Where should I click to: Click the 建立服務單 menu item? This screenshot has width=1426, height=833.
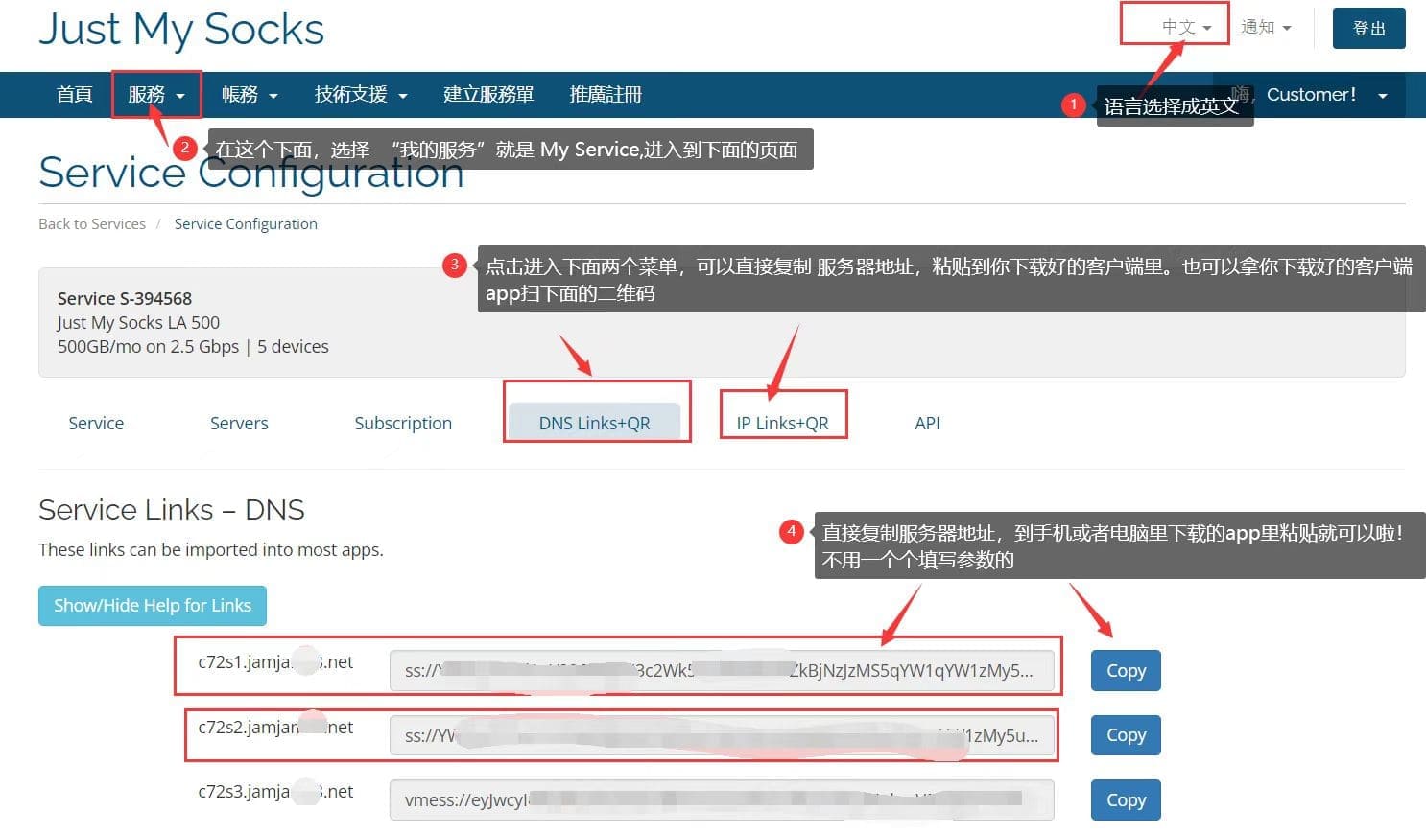(x=487, y=94)
